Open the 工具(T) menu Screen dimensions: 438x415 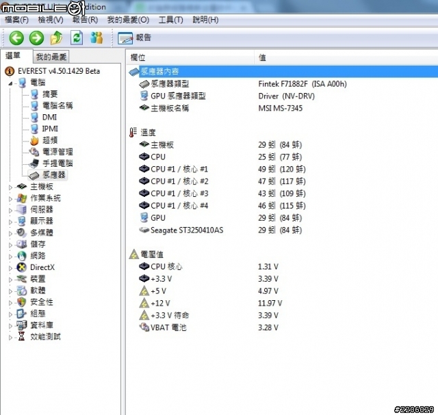(x=170, y=20)
